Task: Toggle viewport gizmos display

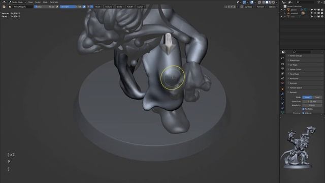Action: click(244, 2)
